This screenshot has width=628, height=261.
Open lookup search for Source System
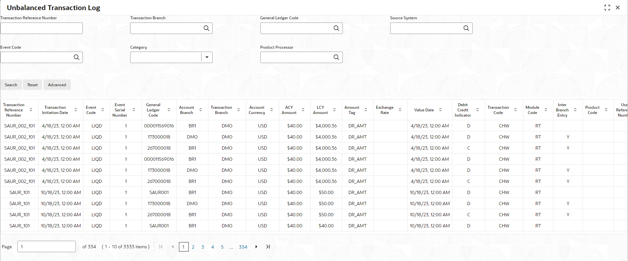466,28
